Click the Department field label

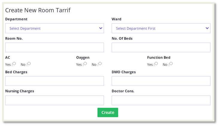pyautogui.click(x=16, y=19)
